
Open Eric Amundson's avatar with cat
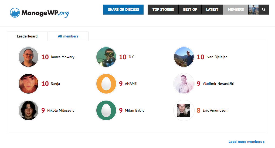pos(184,110)
